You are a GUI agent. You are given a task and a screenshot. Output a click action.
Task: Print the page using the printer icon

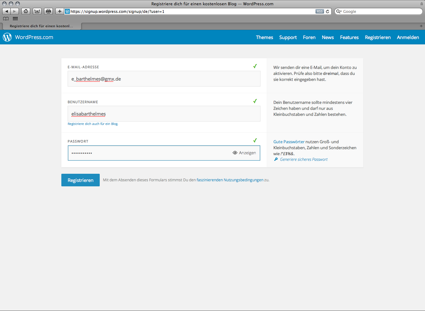[48, 11]
